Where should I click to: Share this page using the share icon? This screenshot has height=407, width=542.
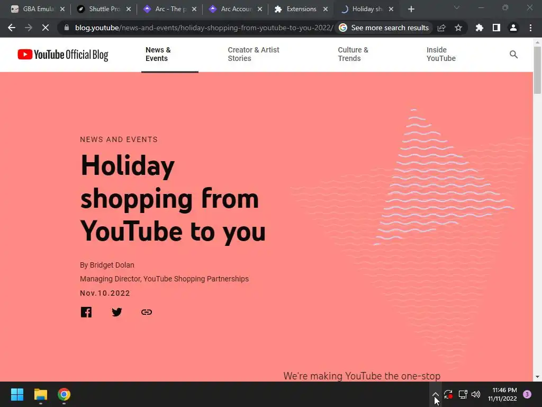coord(441,28)
